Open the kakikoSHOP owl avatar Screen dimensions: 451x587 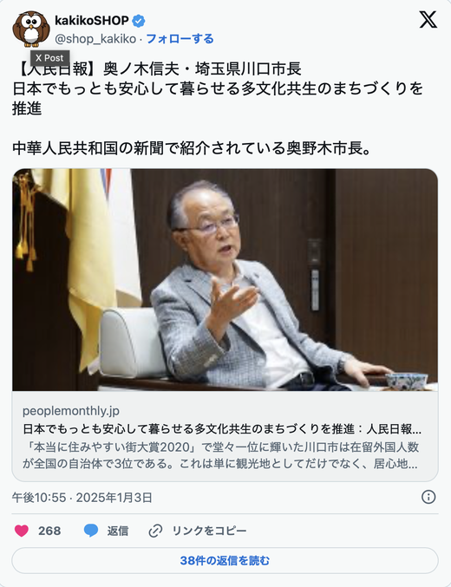pyautogui.click(x=31, y=29)
